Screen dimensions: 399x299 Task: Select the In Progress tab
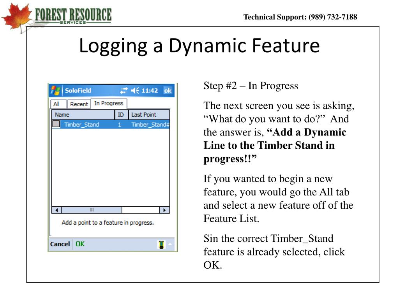pos(109,103)
